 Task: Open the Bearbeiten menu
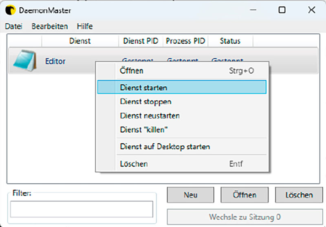tap(50, 26)
